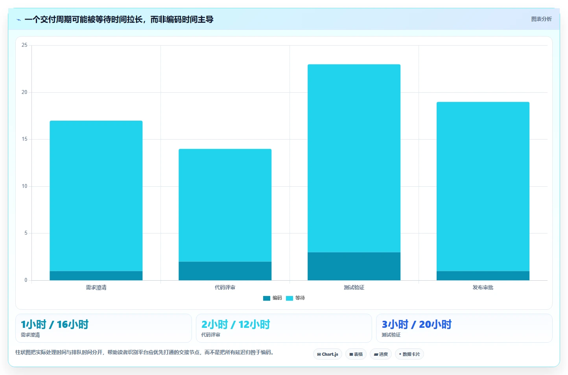This screenshot has width=568, height=375.
Task: Click the lightning icon beside the title
Action: [18, 20]
